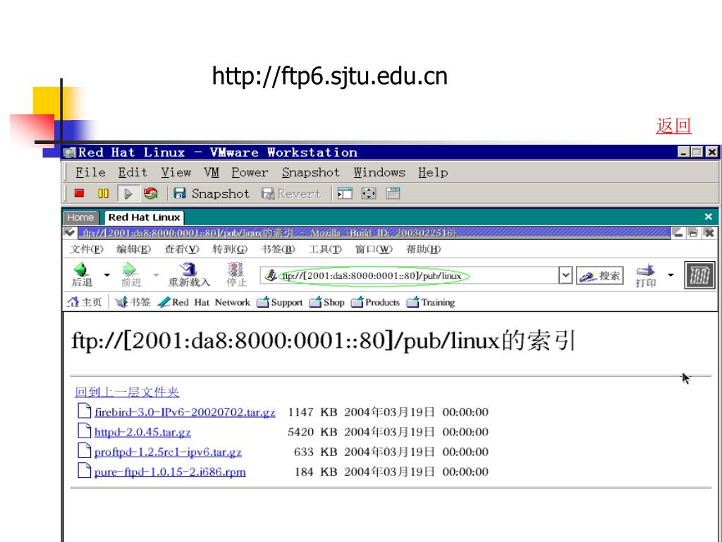Open the Training bookmark folder
The width and height of the screenshot is (722, 542).
pyautogui.click(x=431, y=302)
